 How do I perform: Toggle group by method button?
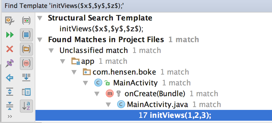pyautogui.click(x=26, y=63)
